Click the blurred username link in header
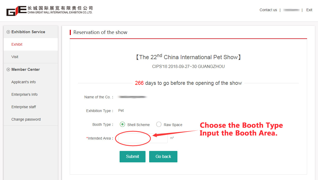 pos(291,10)
